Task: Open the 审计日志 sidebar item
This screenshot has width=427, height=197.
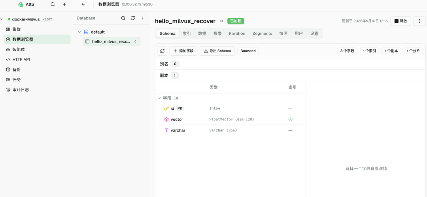Action: pos(37,90)
